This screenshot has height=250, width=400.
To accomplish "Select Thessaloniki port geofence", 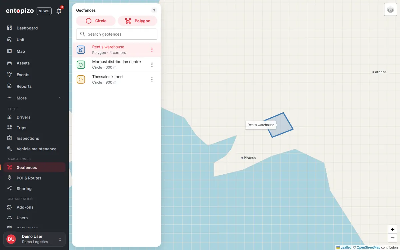I will pos(117,79).
